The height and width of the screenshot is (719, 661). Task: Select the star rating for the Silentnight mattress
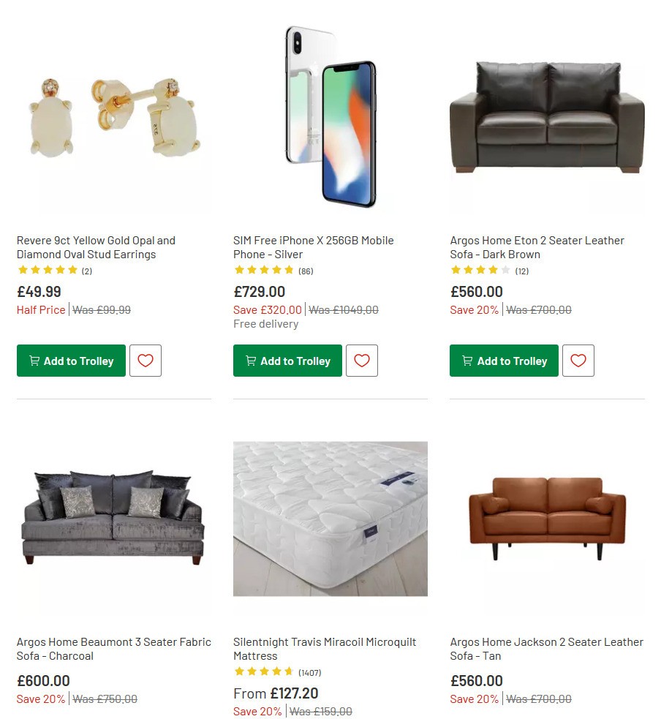264,671
